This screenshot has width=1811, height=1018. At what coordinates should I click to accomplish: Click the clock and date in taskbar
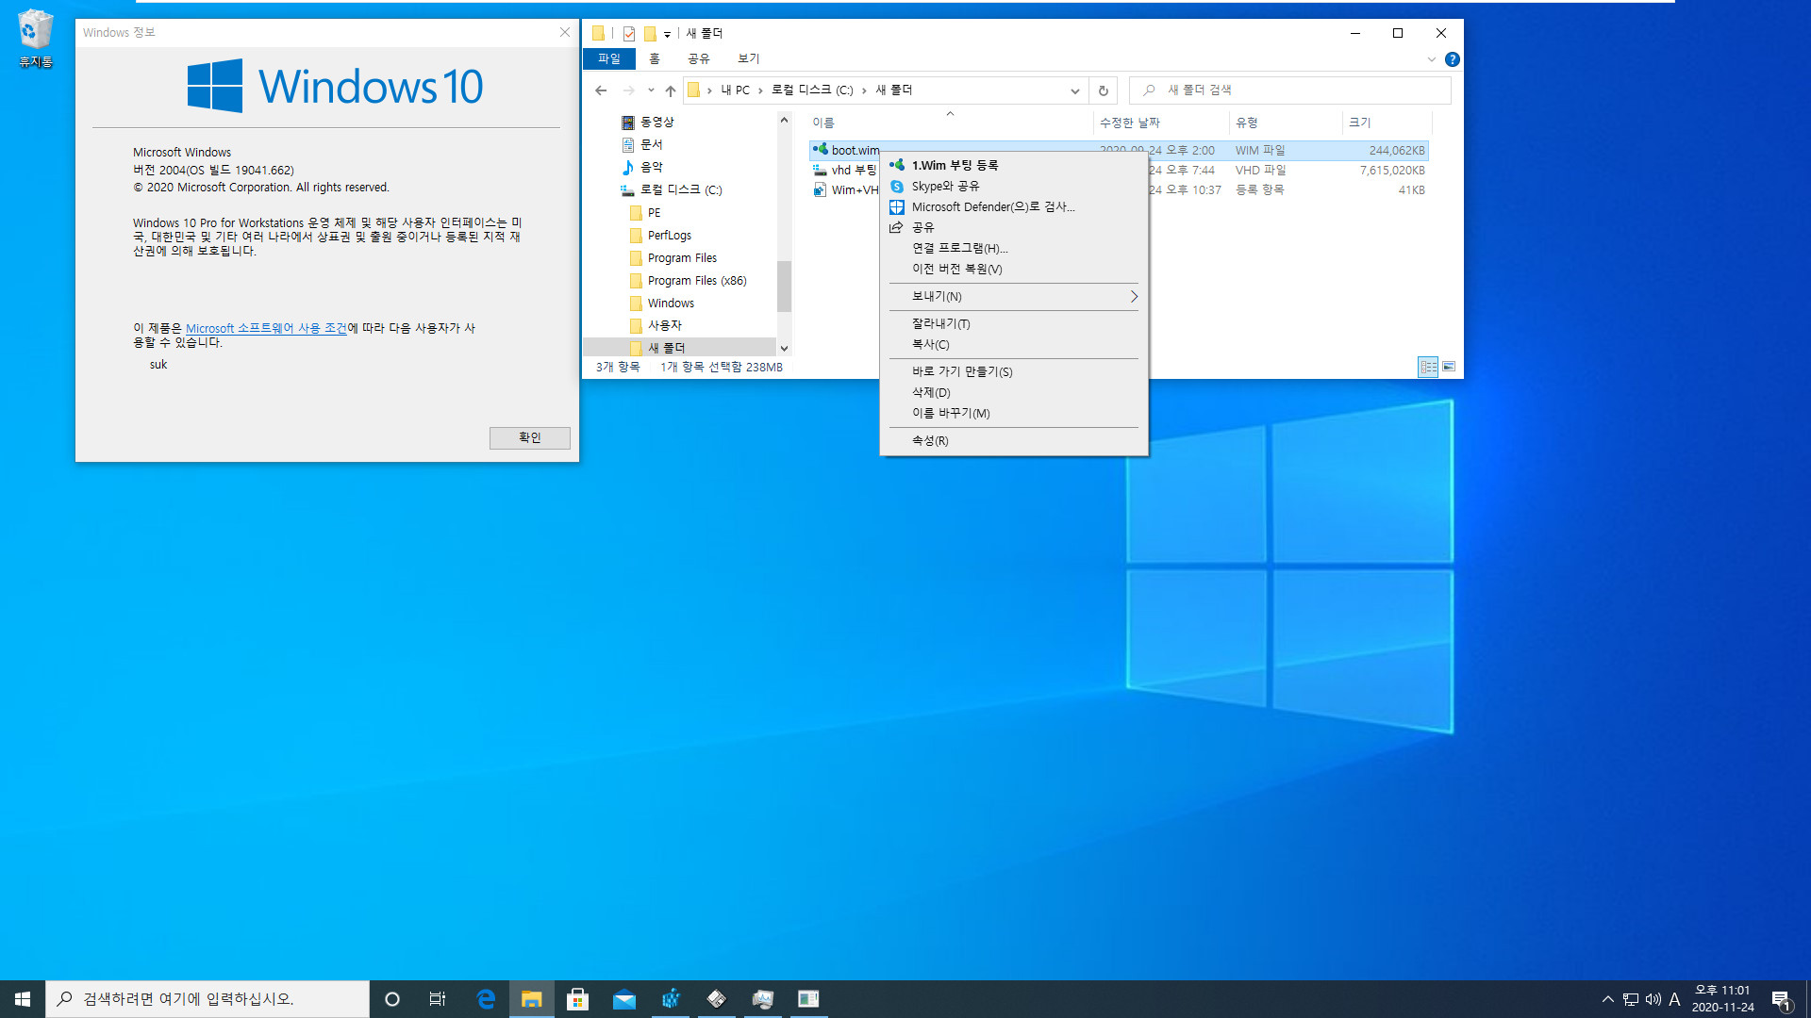(1722, 999)
